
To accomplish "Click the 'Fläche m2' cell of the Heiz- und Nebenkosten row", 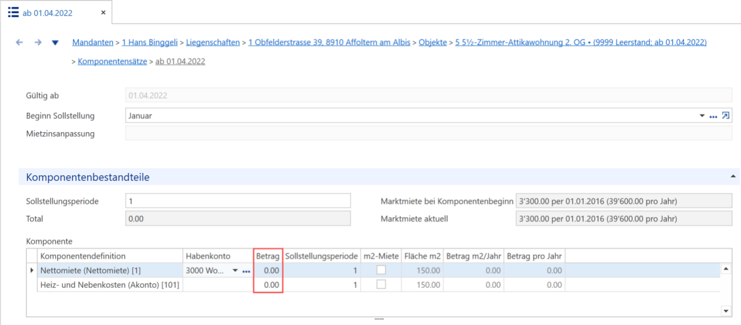I will (x=422, y=285).
